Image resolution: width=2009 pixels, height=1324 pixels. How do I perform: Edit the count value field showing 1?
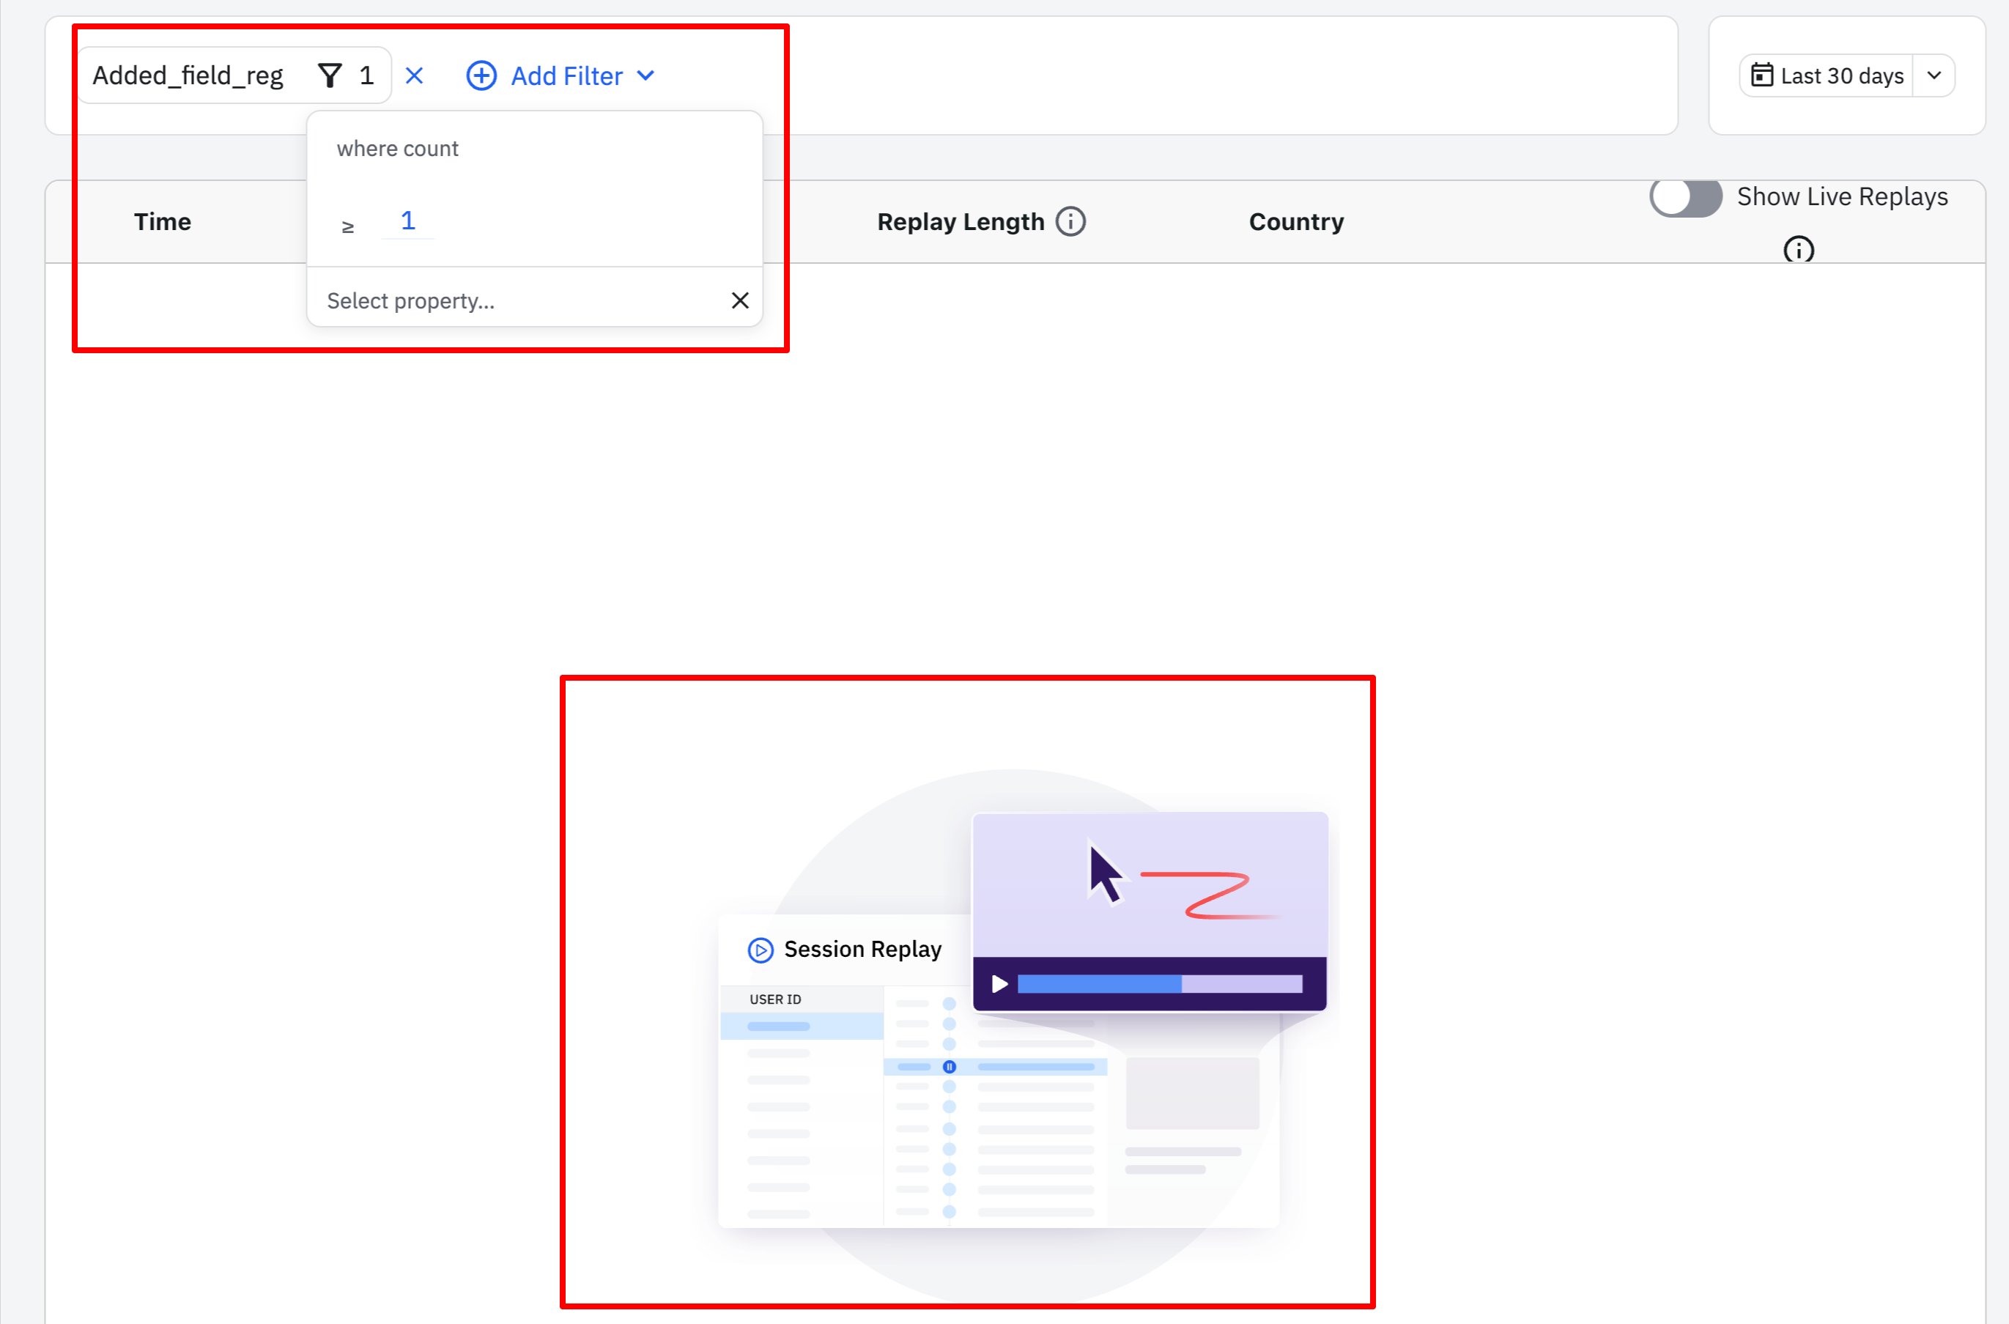(407, 221)
